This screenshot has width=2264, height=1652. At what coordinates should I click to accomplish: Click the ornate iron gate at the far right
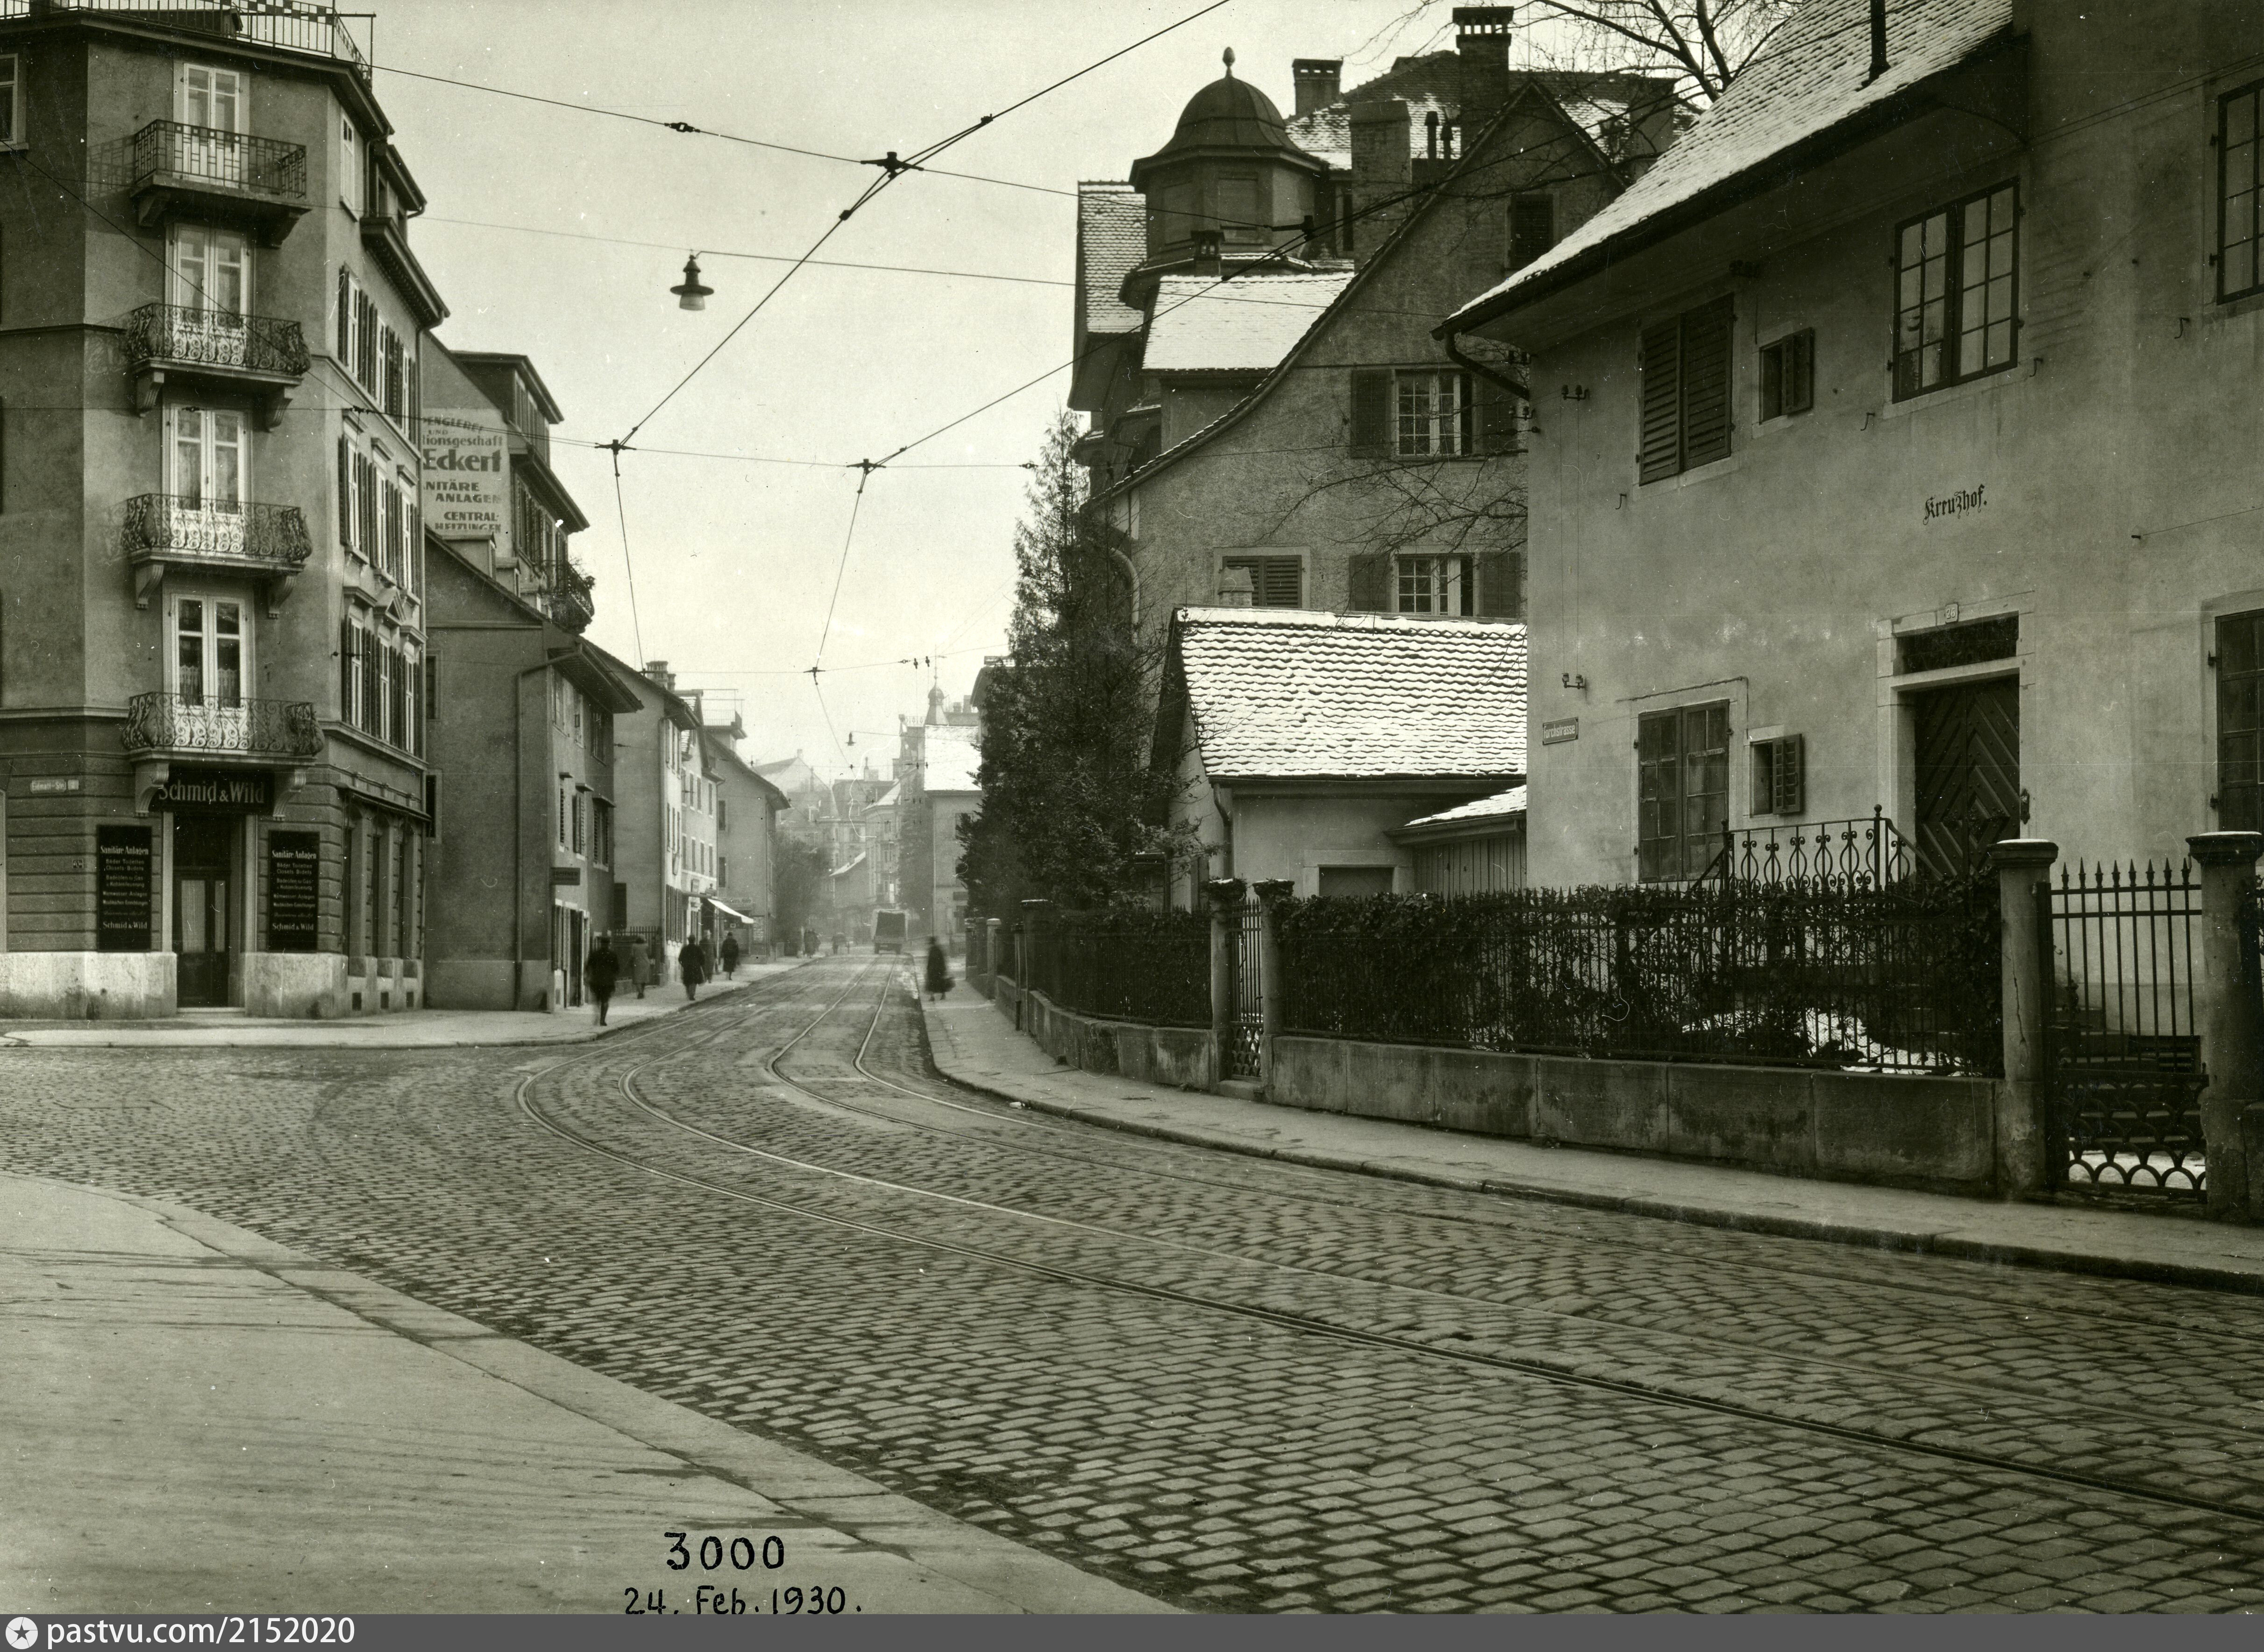[2125, 1030]
